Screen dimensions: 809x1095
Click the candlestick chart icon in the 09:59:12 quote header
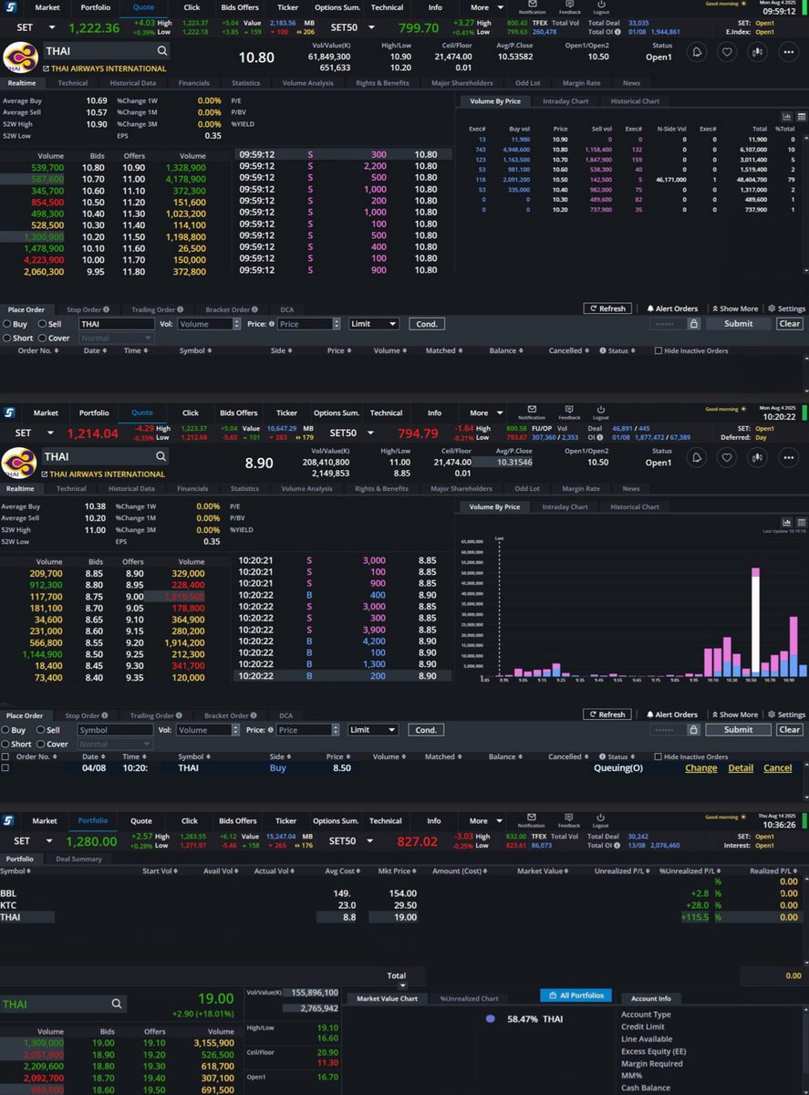click(756, 52)
